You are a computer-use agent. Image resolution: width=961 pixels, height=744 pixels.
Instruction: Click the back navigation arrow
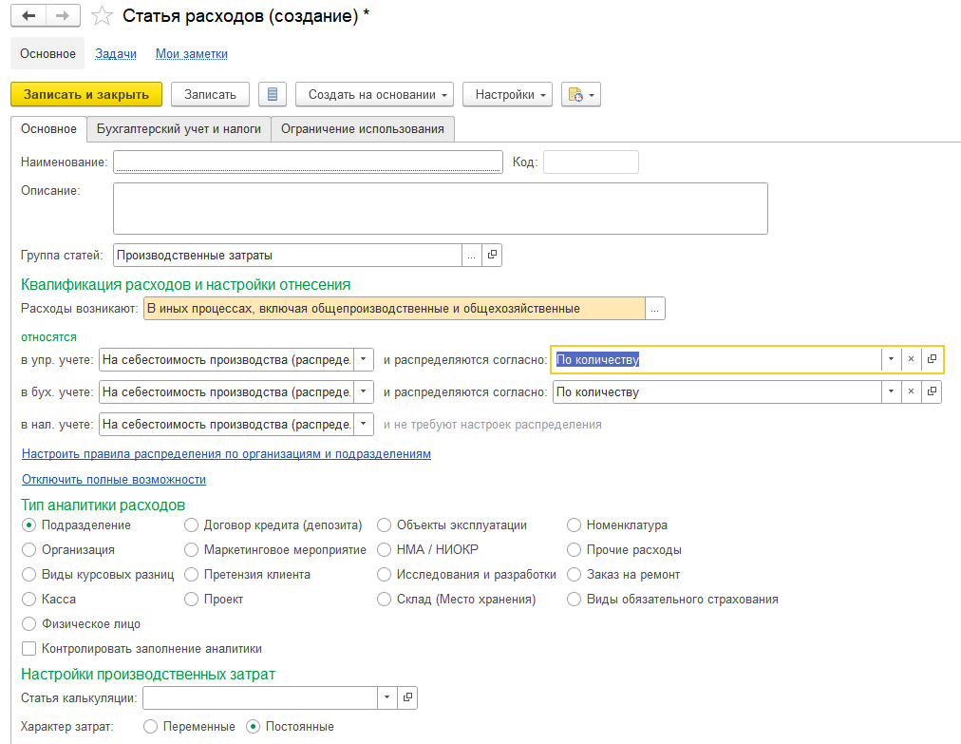click(28, 16)
